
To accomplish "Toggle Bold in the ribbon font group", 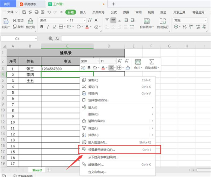I will pos(41,27).
